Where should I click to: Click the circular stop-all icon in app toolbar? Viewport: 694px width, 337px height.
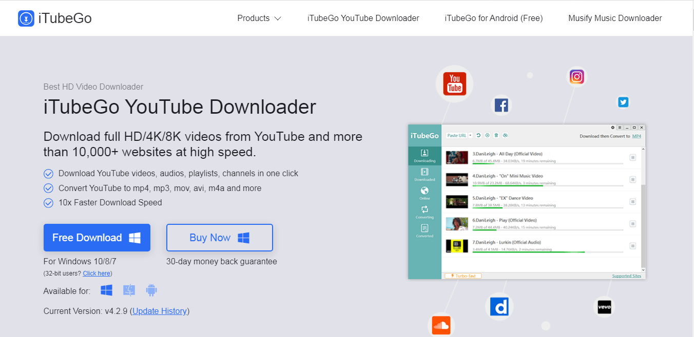(x=487, y=135)
